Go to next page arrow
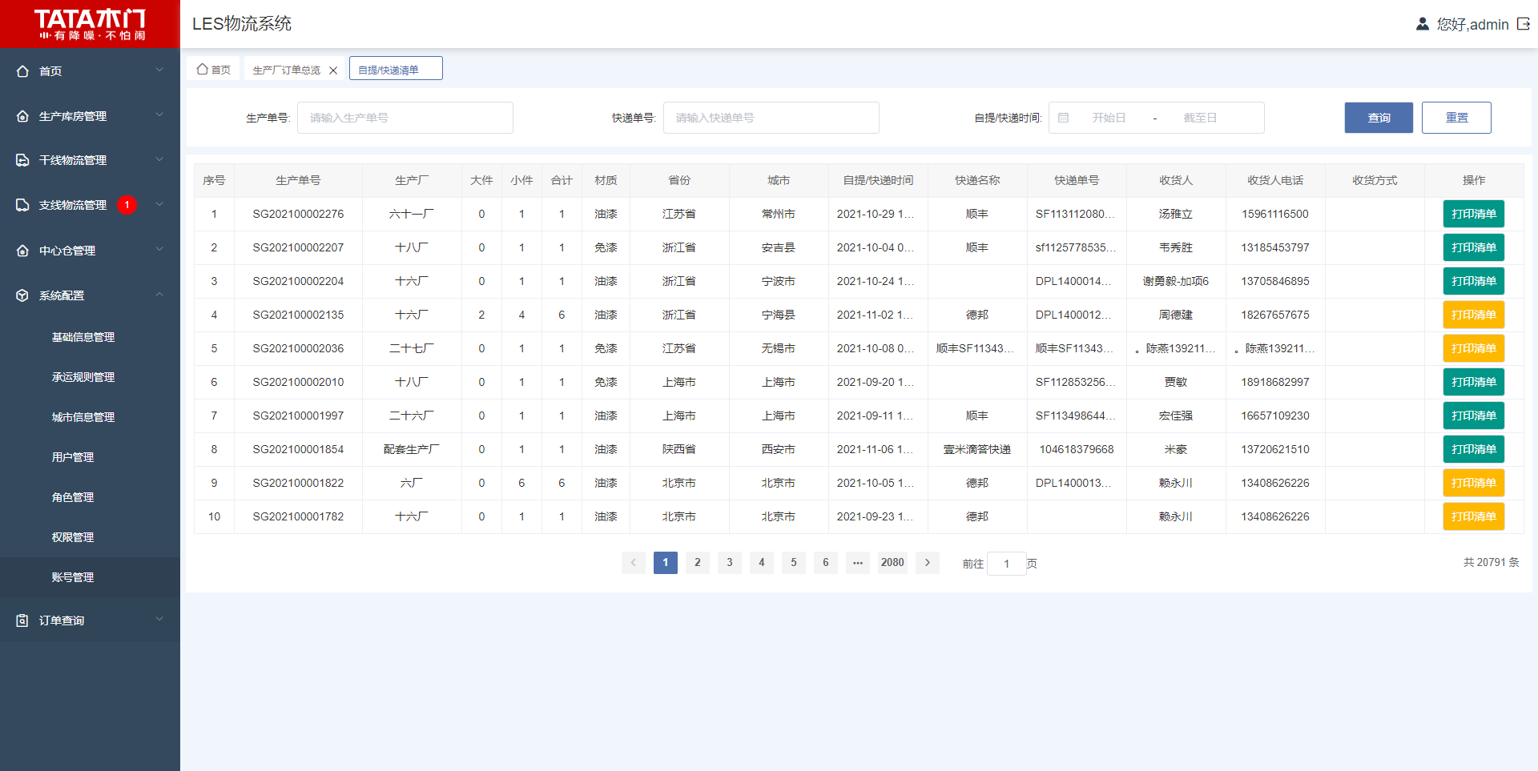 [x=928, y=563]
